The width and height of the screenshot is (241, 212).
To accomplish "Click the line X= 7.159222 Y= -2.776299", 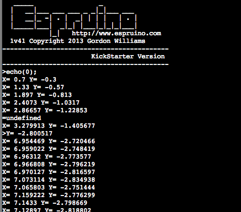I will coord(49,195).
